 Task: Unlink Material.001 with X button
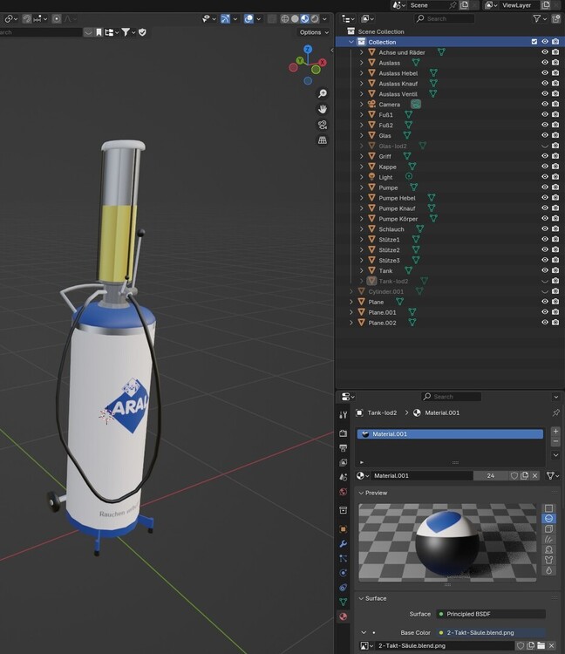(535, 475)
